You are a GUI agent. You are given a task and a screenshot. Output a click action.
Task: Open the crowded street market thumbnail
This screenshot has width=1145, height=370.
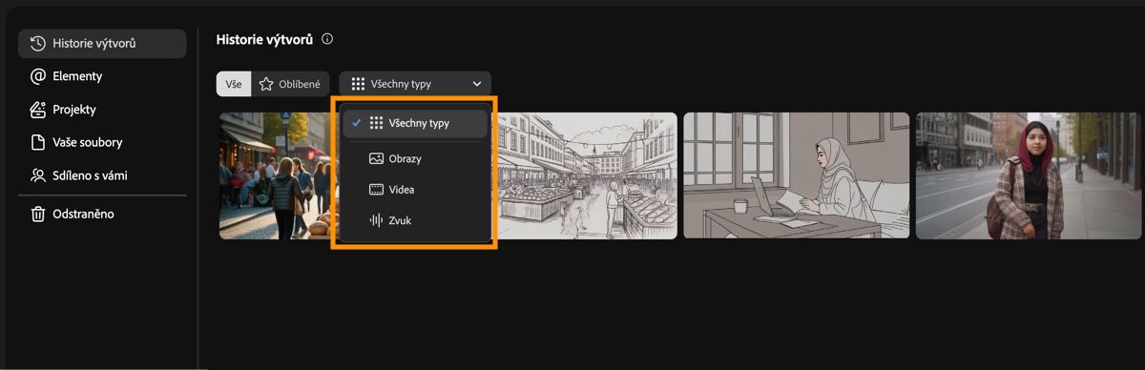275,175
